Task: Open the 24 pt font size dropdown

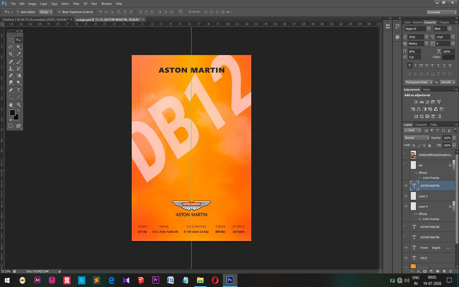Action: (427, 37)
